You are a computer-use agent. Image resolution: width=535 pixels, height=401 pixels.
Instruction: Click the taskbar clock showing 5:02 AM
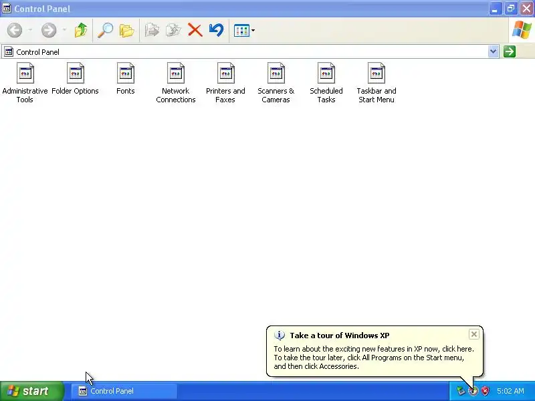click(x=510, y=391)
